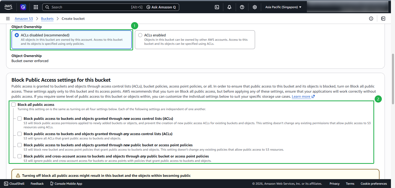Click the Feedback footer link
Viewport: 395px width, 188px height.
[37, 184]
